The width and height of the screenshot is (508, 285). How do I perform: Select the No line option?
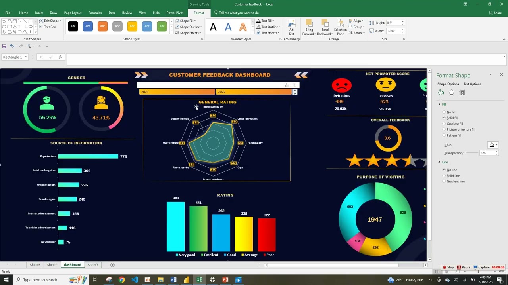450,170
